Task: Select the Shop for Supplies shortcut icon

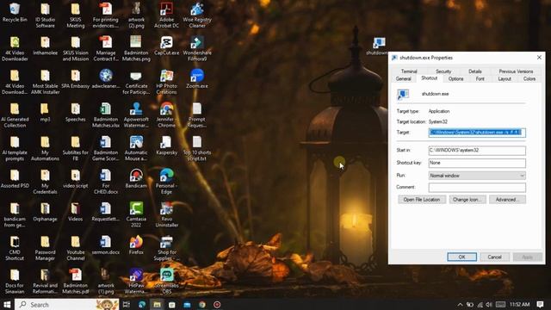Action: pyautogui.click(x=166, y=248)
